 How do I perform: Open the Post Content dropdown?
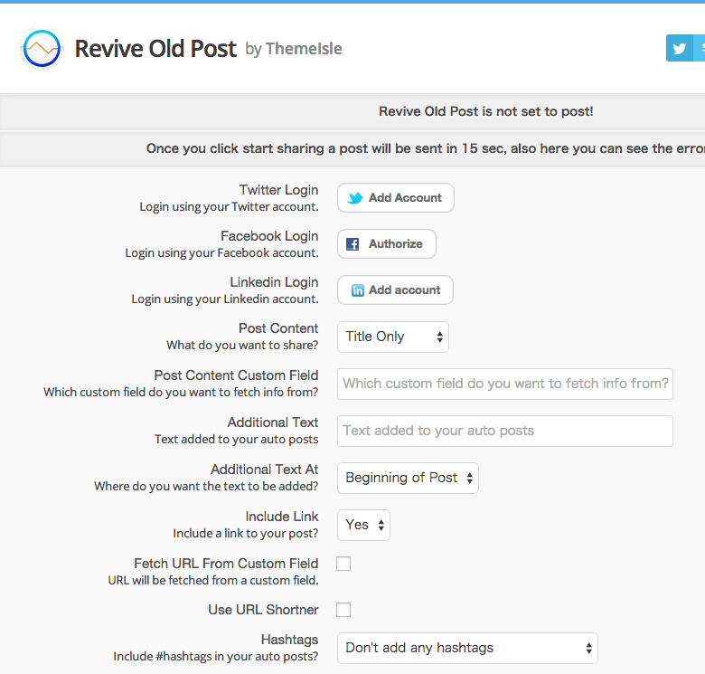[393, 337]
